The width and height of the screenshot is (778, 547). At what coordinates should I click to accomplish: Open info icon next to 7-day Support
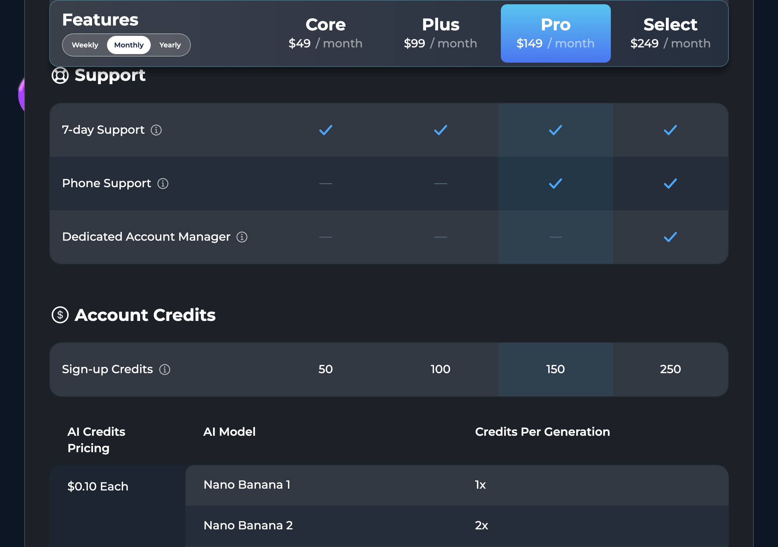click(156, 130)
